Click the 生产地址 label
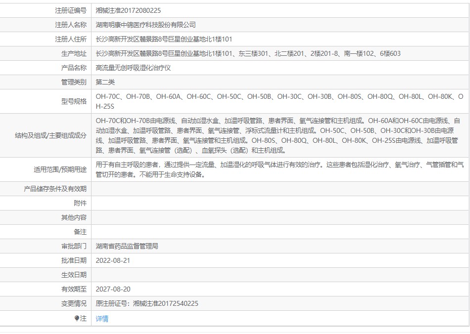 74,53
